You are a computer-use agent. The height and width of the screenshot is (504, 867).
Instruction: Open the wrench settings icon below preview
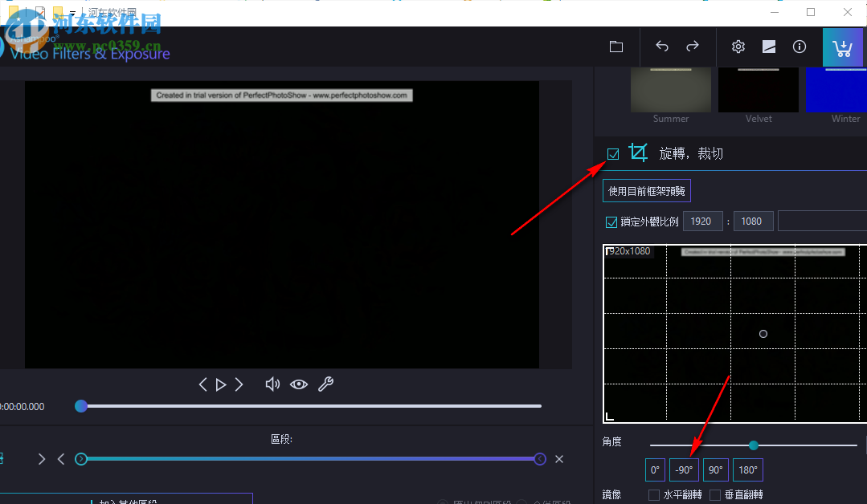[325, 384]
